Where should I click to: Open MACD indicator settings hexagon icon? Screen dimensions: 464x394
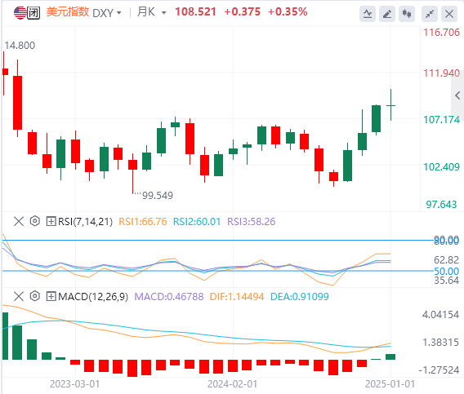coord(34,296)
